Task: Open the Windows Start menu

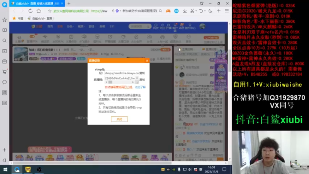Action: click(x=5, y=169)
